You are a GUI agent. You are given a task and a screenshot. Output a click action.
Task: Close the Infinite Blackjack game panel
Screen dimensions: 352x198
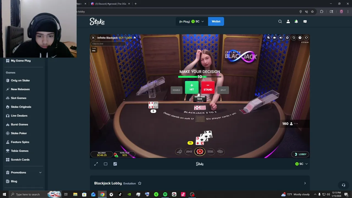pos(93,38)
